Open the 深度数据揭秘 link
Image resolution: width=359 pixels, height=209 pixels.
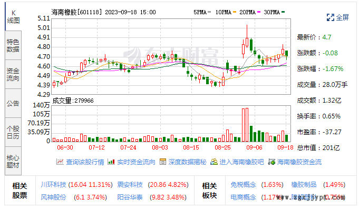187,162
